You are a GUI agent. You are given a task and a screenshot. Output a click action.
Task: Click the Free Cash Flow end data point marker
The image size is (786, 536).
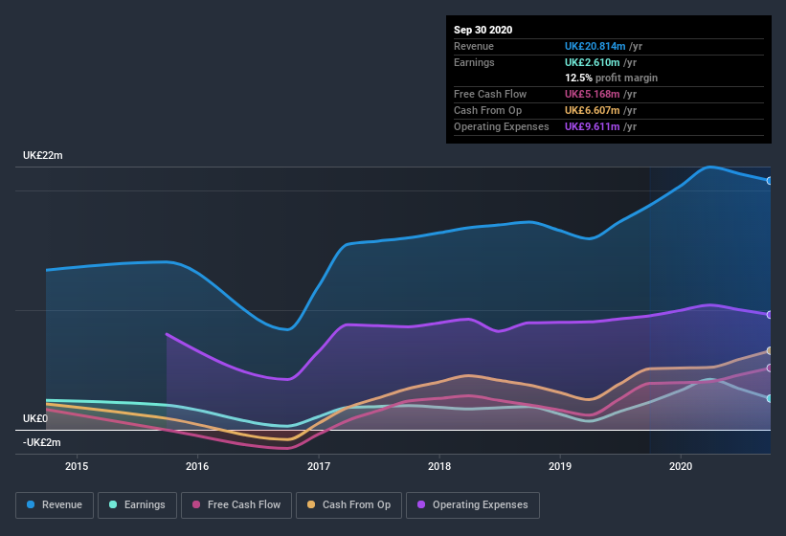pos(770,368)
